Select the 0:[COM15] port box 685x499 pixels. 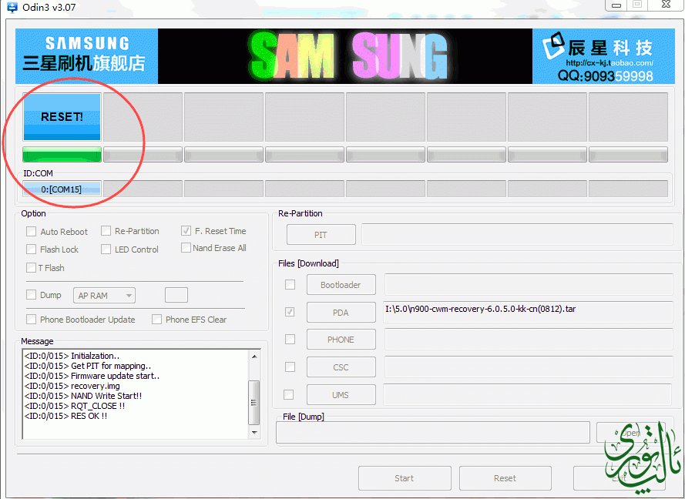click(x=62, y=189)
